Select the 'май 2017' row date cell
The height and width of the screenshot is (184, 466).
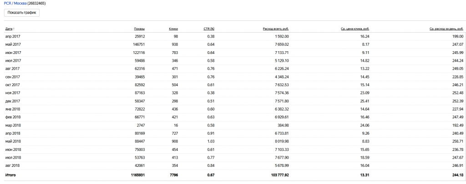coord(13,44)
